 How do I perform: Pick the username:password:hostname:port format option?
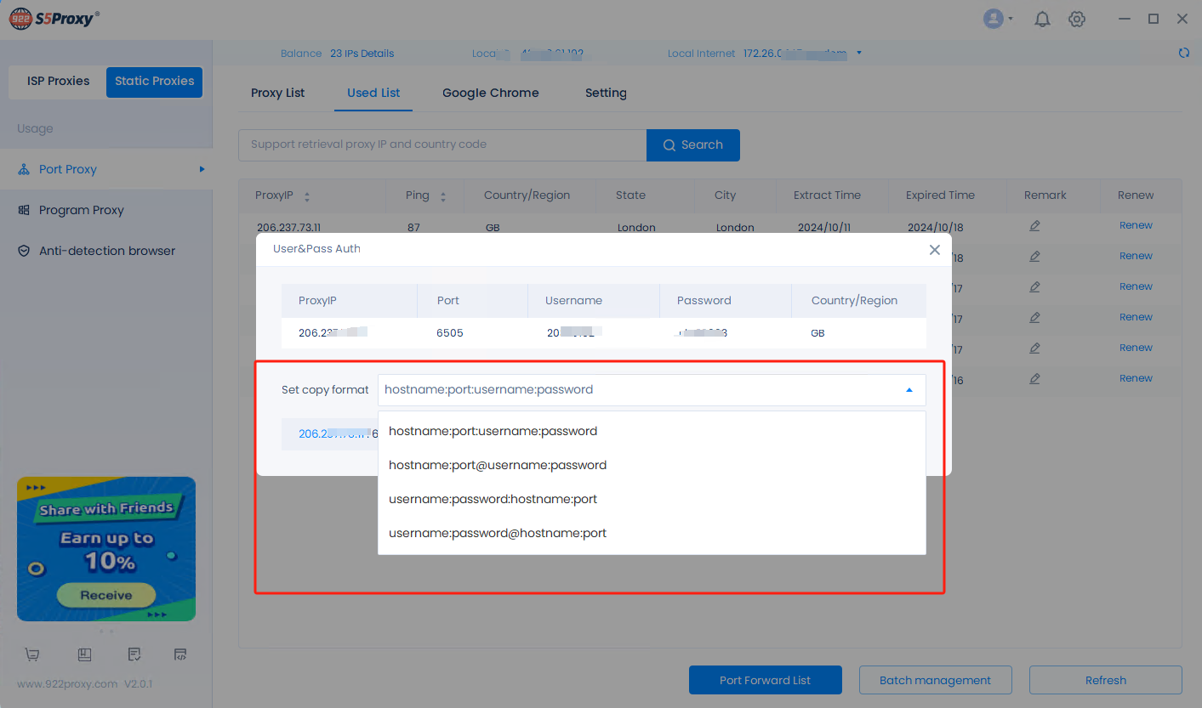pos(493,499)
